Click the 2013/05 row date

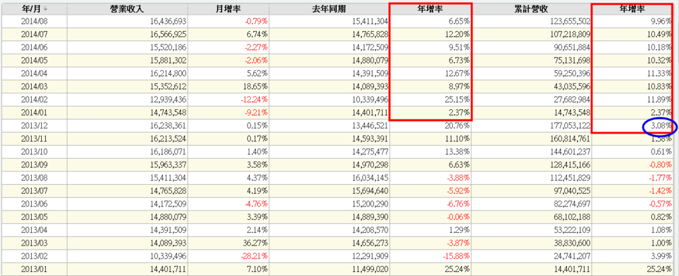(34, 217)
